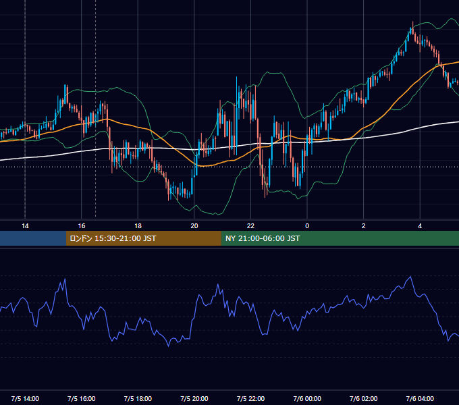
Task: Click the 16 hour label on the price chart axis
Action: pos(82,226)
